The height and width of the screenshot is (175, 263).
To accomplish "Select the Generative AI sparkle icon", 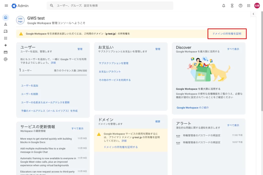I will click(x=5, y=45).
